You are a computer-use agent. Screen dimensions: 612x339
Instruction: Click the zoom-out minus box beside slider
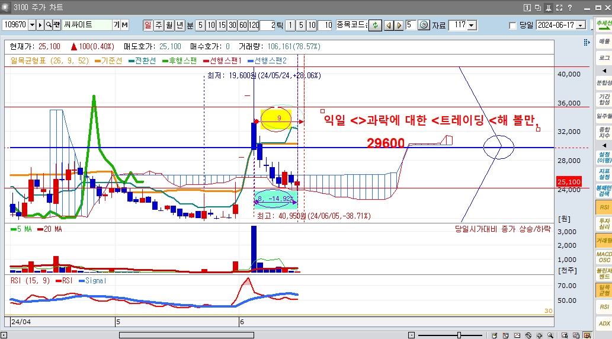[411, 335]
